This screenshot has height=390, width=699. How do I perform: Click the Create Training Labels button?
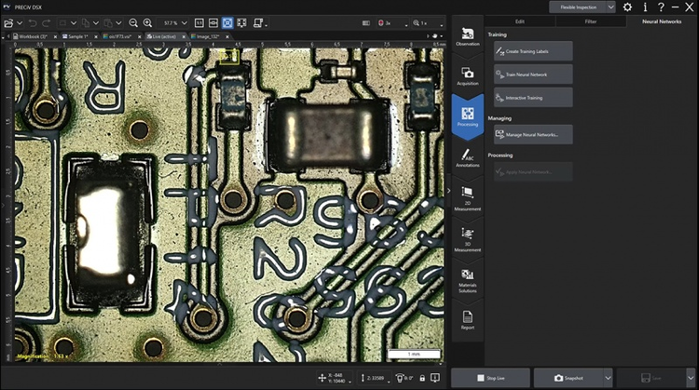coord(531,51)
